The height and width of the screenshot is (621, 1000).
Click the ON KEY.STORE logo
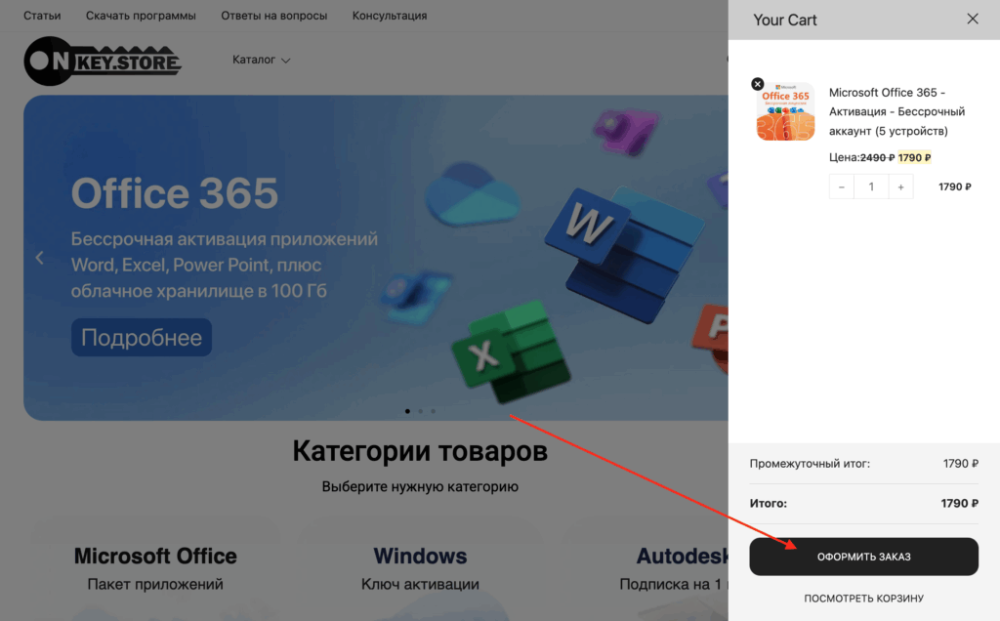pyautogui.click(x=103, y=61)
